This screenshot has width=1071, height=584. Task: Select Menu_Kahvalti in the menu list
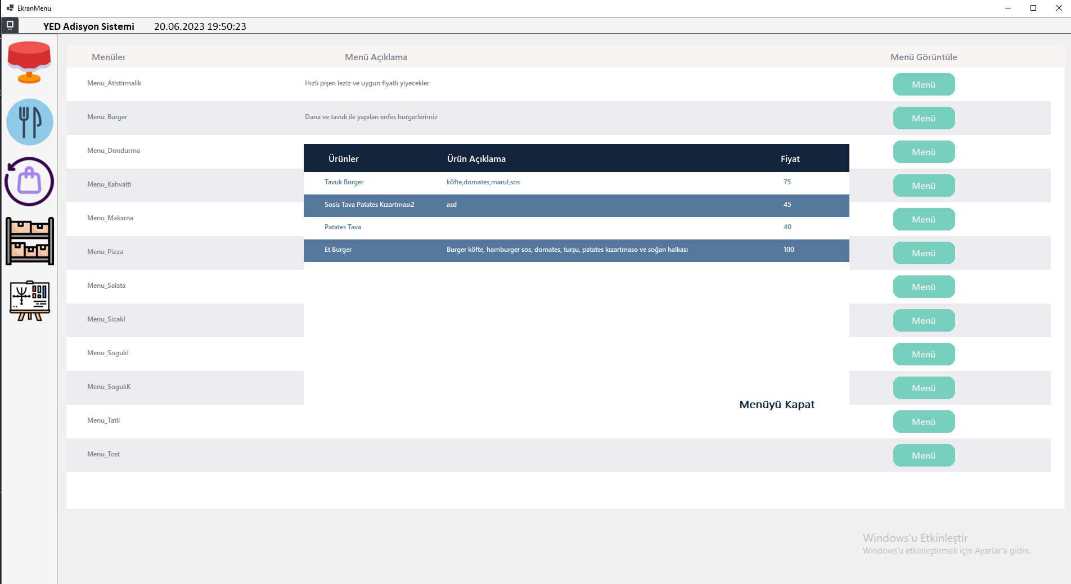pos(109,184)
